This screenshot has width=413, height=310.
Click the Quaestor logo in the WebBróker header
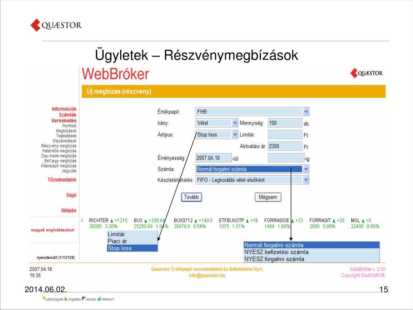pos(366,73)
